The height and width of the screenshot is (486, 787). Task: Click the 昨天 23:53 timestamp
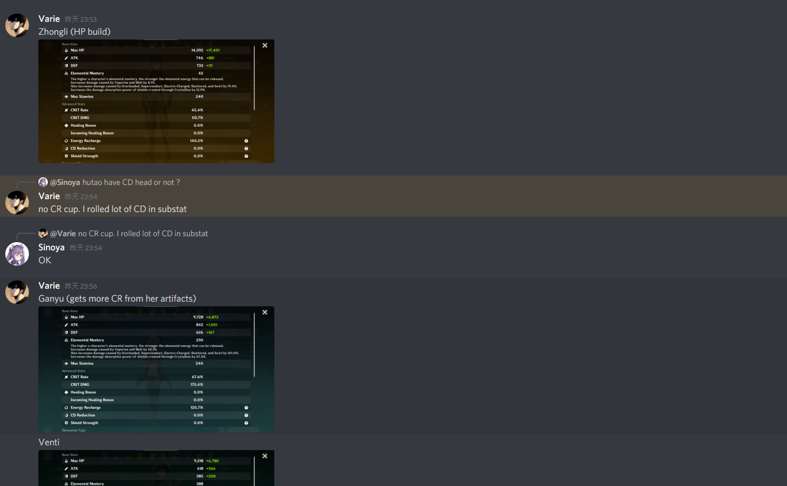81,19
